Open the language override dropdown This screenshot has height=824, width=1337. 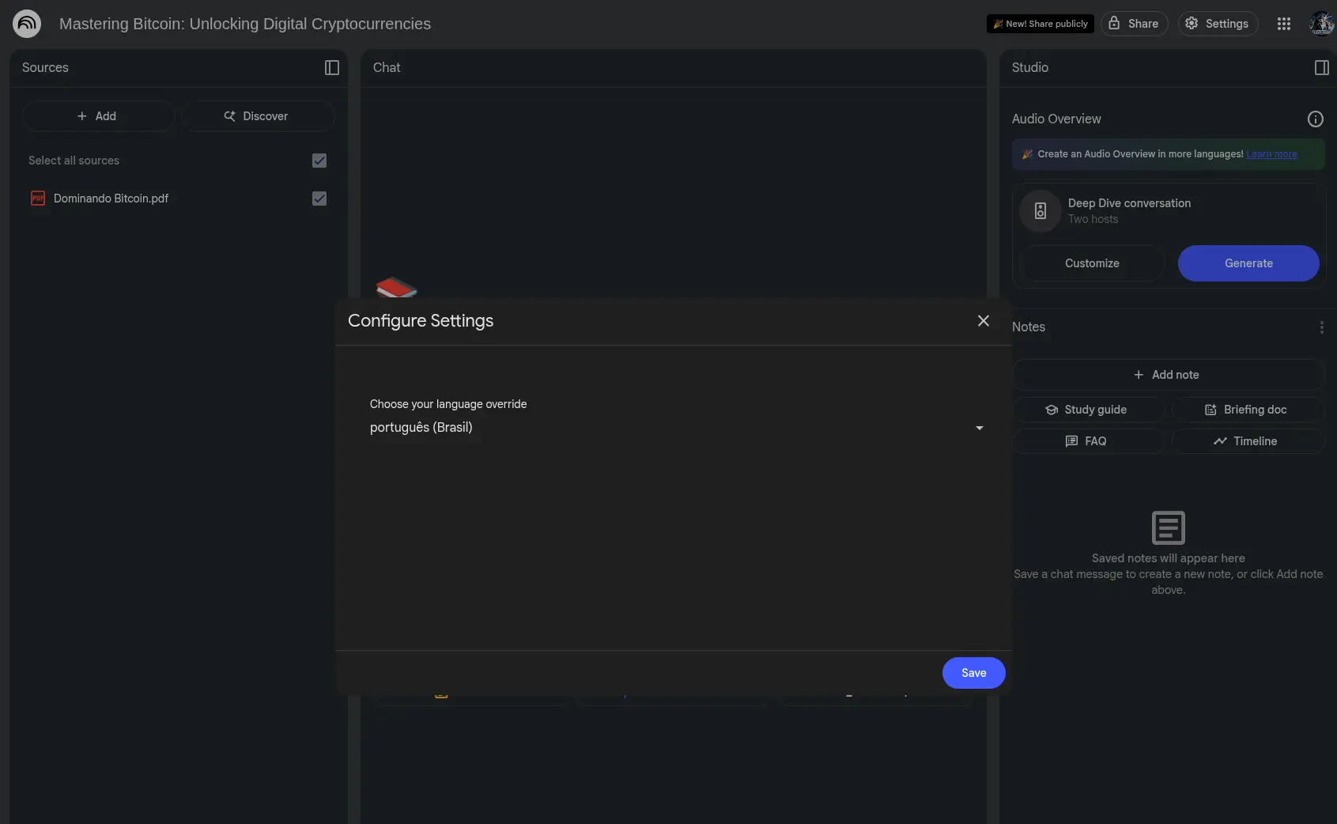click(677, 428)
